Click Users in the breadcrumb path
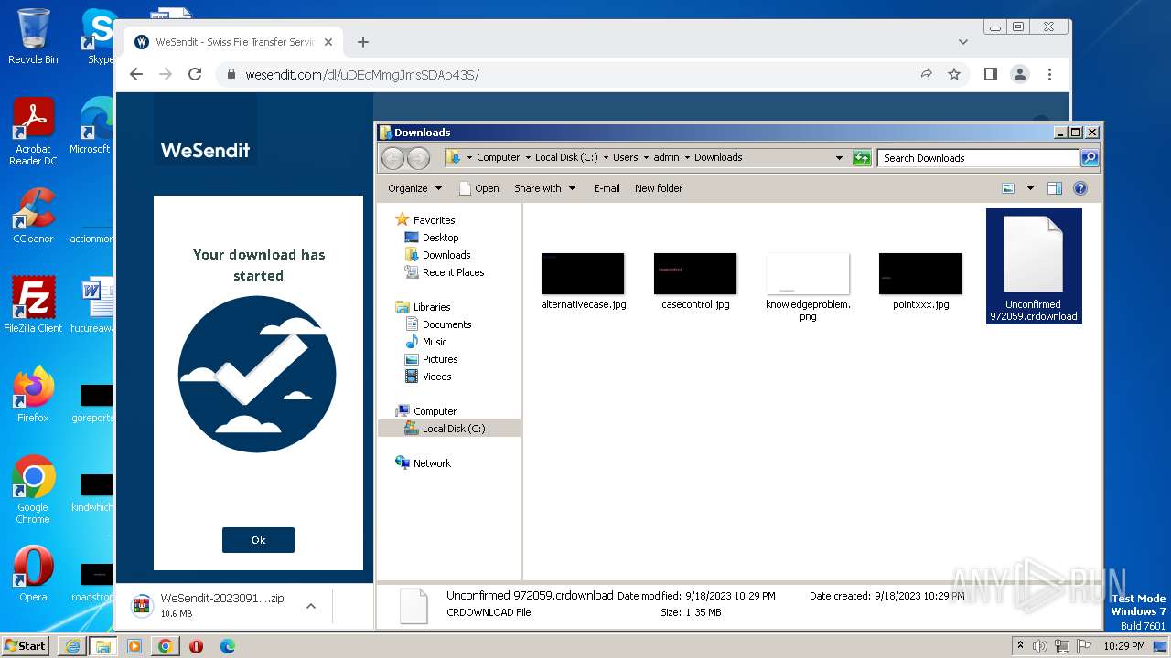 (626, 157)
